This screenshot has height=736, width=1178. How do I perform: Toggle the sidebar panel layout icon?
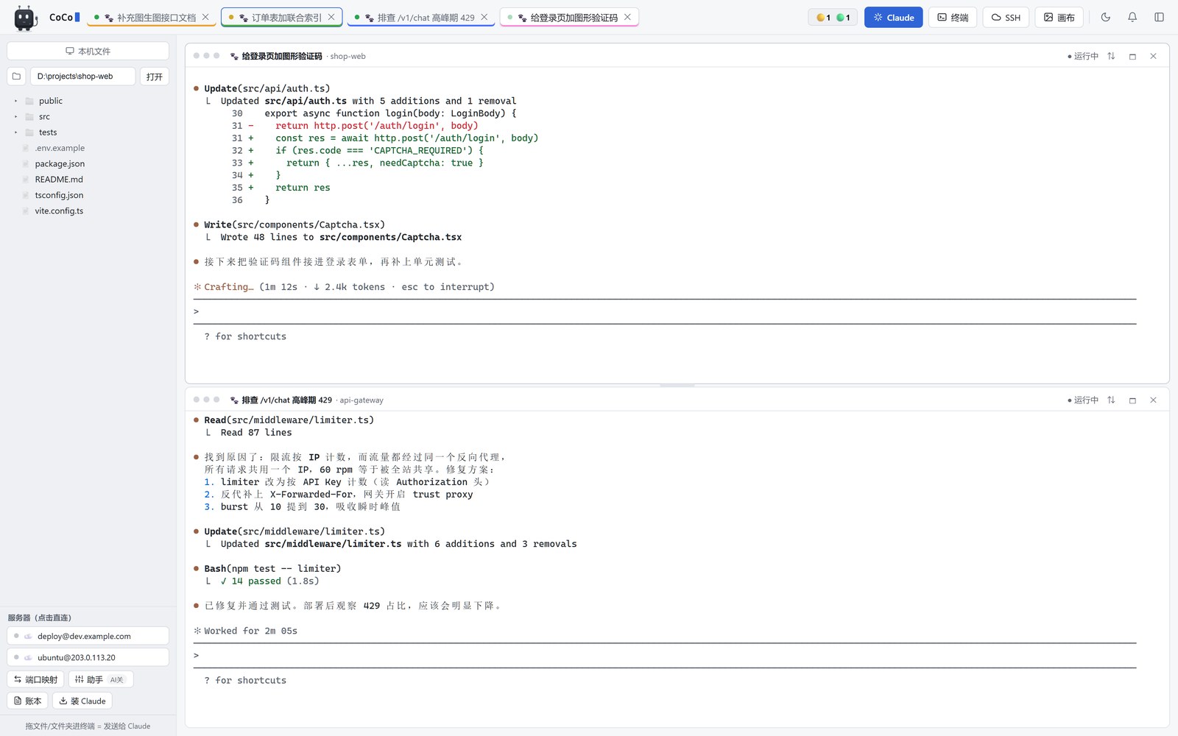[1159, 17]
